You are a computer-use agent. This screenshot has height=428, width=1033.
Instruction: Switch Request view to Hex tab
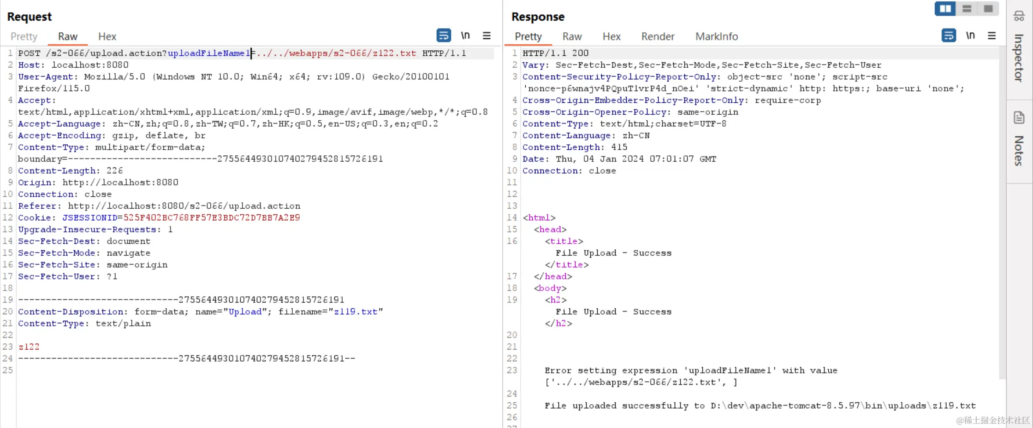[x=107, y=36]
